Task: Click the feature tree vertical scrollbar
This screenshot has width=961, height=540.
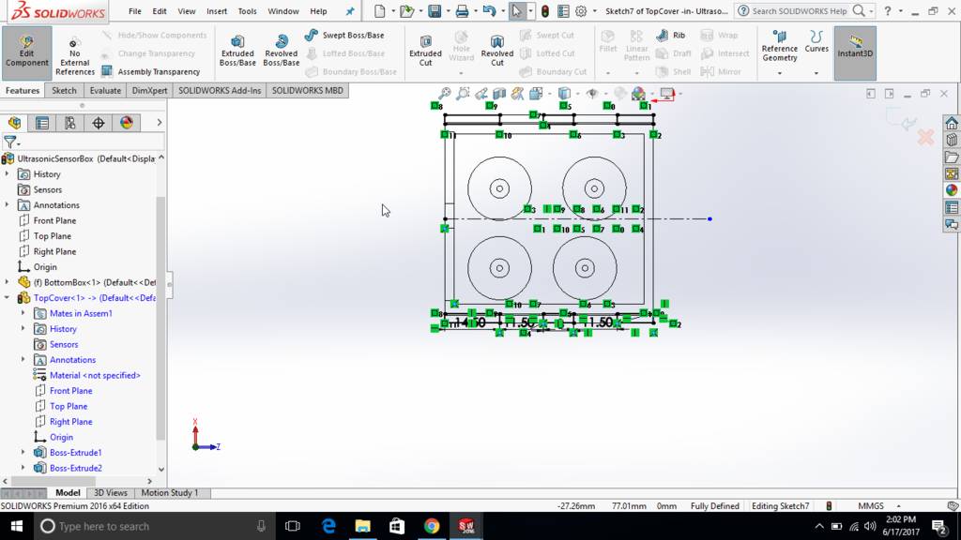Action: pos(161,319)
